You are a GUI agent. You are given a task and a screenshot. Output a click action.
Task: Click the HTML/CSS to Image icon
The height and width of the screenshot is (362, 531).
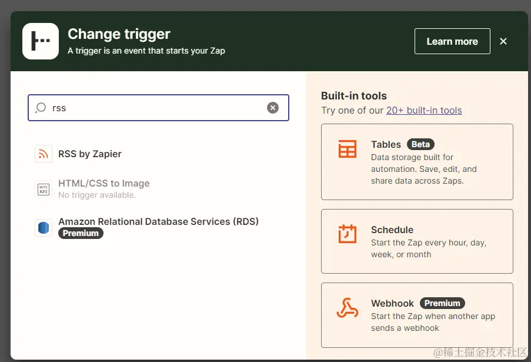[44, 189]
